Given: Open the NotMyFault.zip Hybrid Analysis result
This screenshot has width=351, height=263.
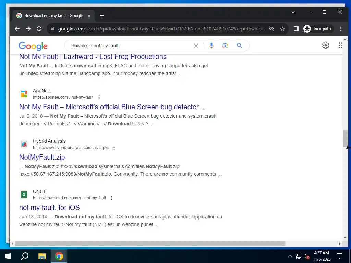Looking at the screenshot, I should click(42, 157).
